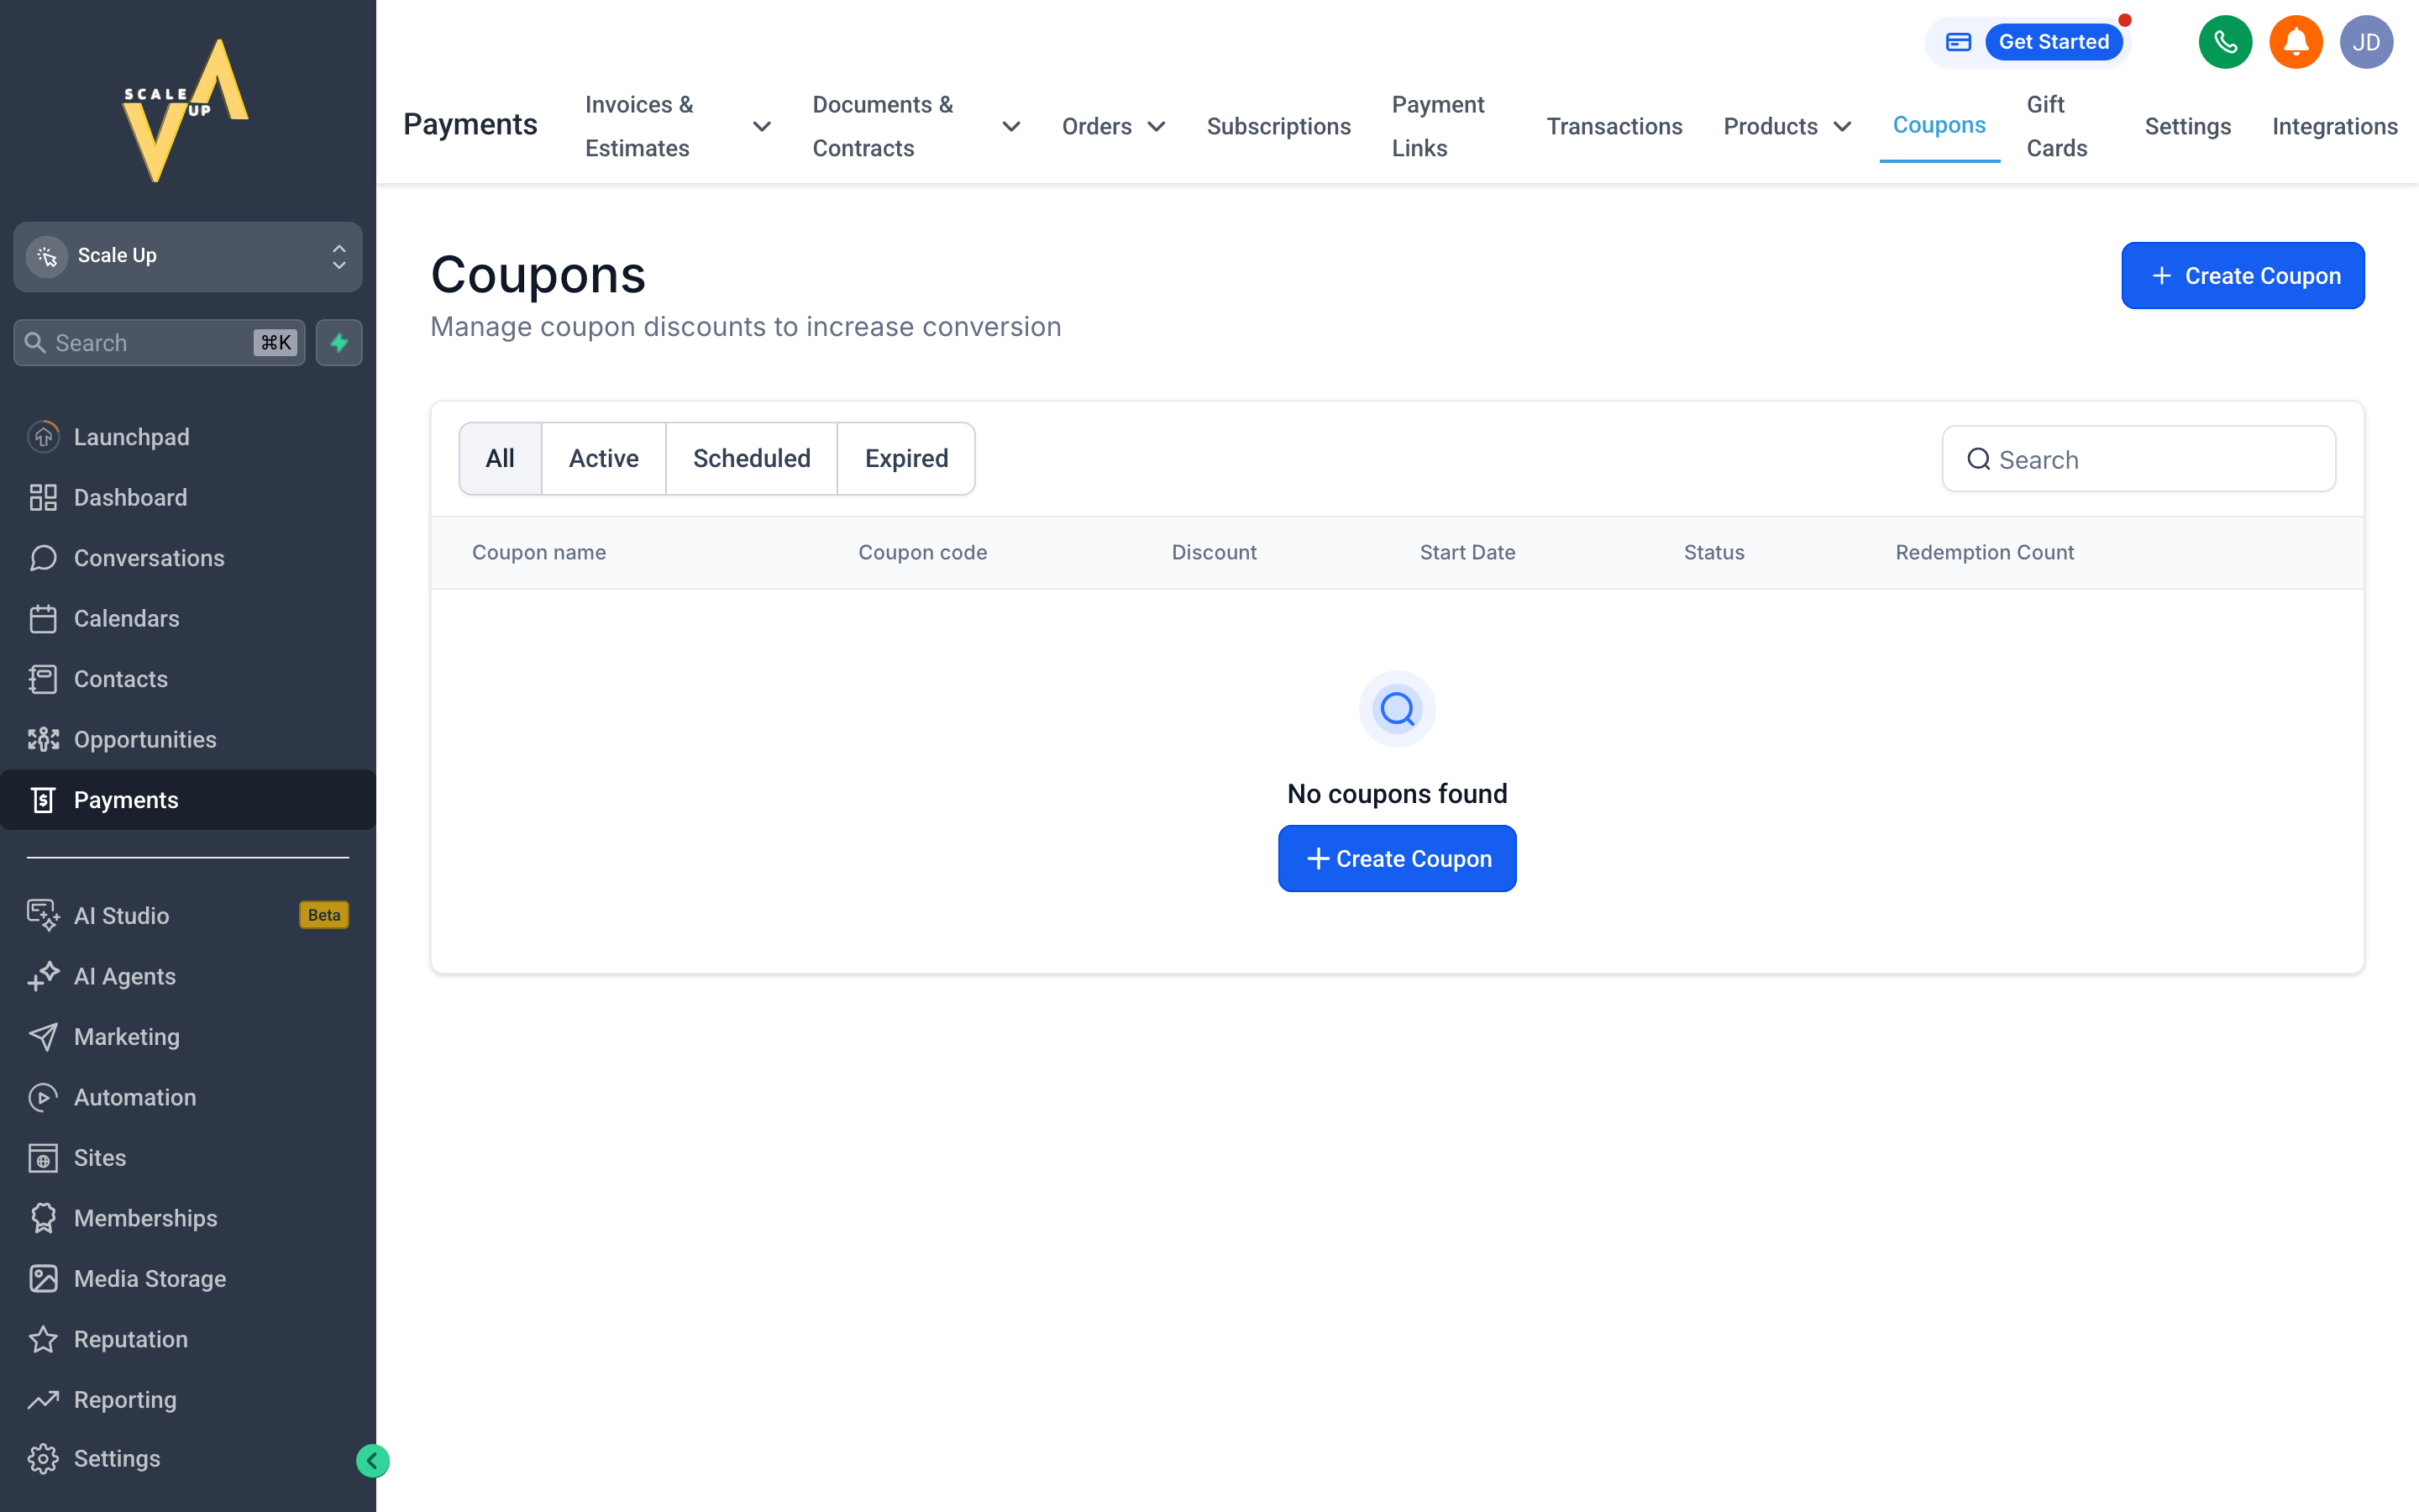Open the Scale Up account switcher
The height and width of the screenshot is (1512, 2419).
coord(188,256)
